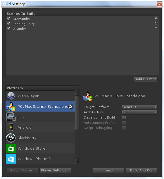Image resolution: width=164 pixels, height=179 pixels.
Task: Click the Add Current button
Action: [x=146, y=79]
